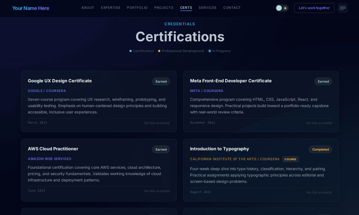
Task: Click the "Let's work together" button
Action: (x=314, y=8)
